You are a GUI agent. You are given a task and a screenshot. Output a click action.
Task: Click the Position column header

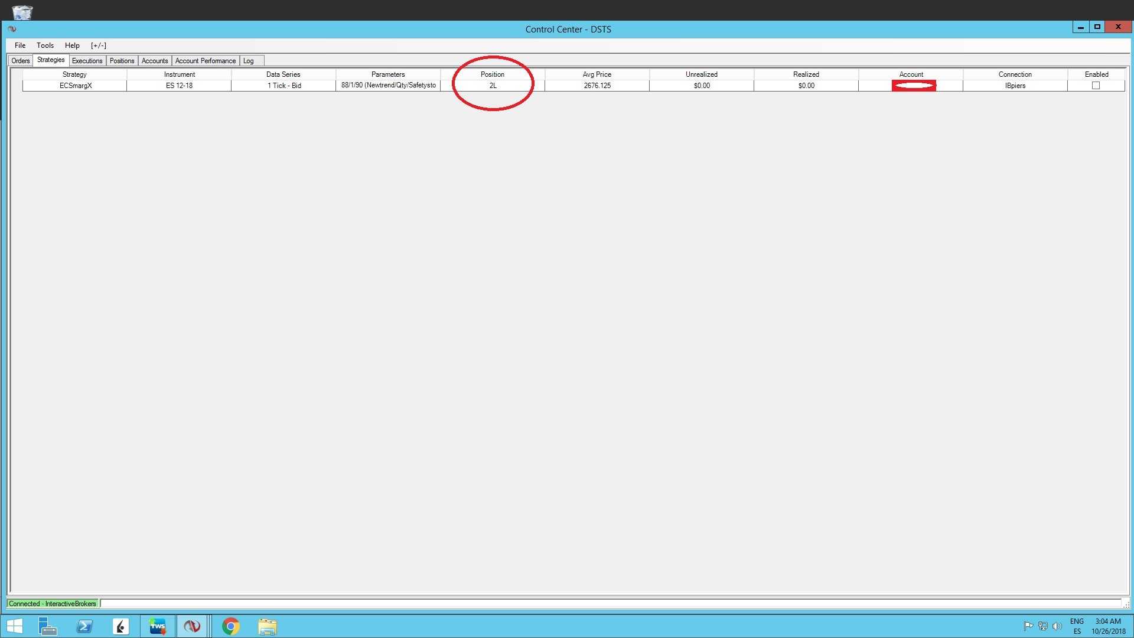(x=492, y=74)
